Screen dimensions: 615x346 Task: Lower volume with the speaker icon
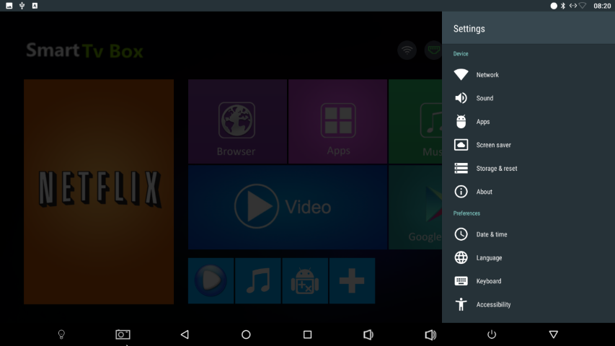point(368,334)
